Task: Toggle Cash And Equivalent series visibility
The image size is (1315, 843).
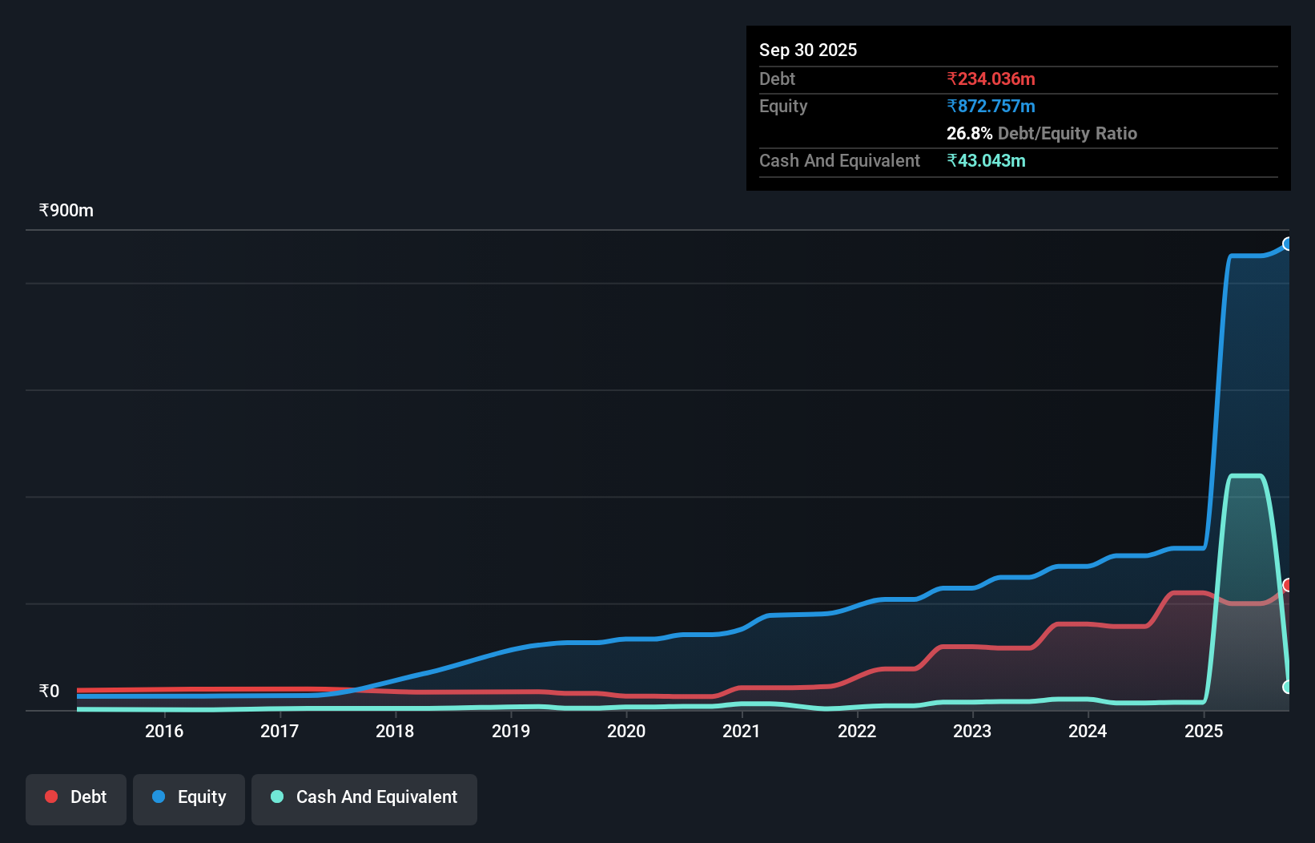Action: coord(364,799)
